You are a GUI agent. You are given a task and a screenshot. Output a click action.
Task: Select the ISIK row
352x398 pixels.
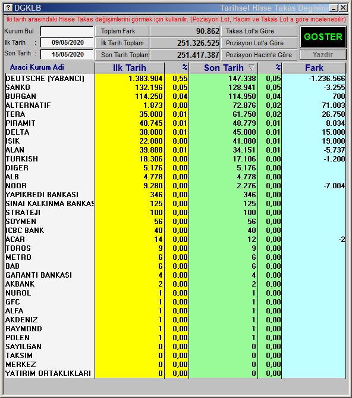tap(175, 141)
